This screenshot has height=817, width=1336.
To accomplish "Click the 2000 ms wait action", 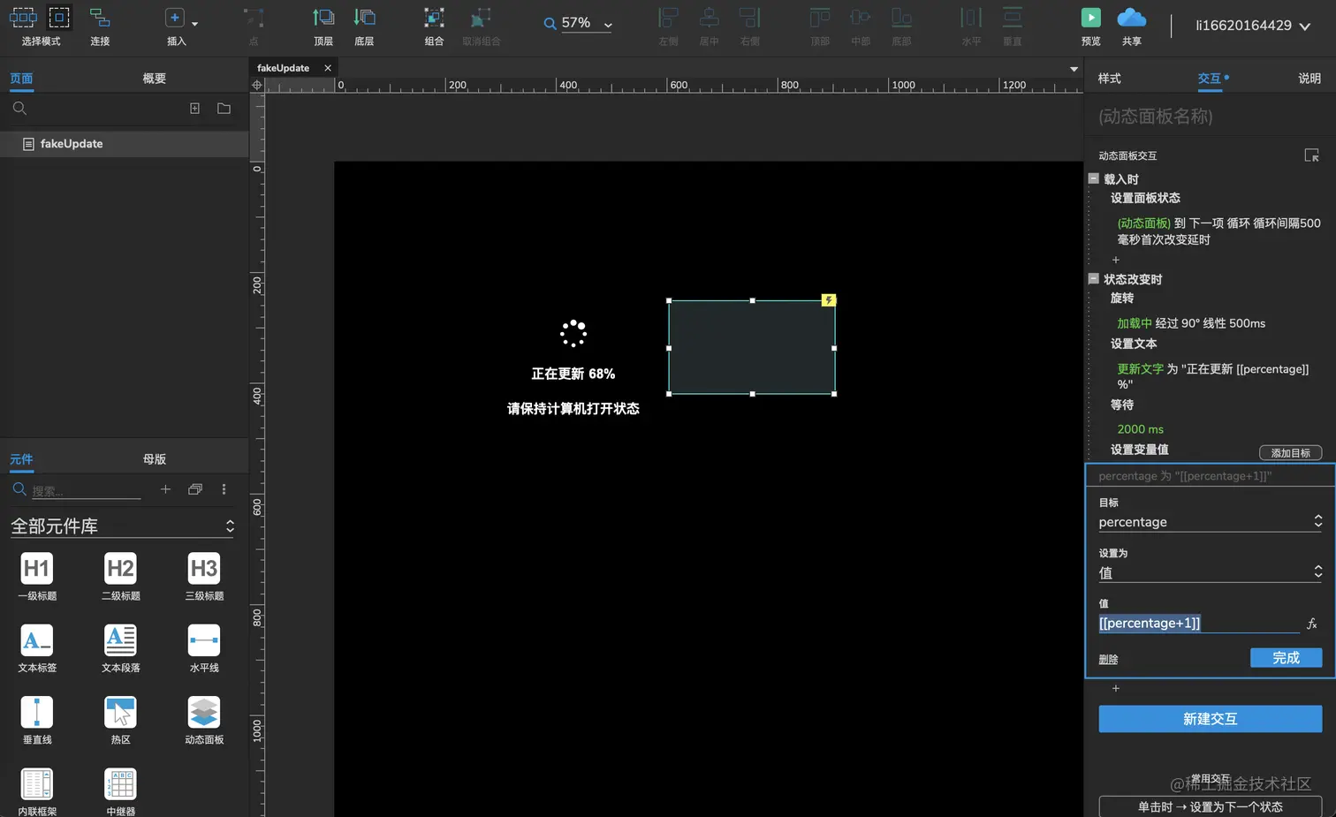I will pos(1140,429).
